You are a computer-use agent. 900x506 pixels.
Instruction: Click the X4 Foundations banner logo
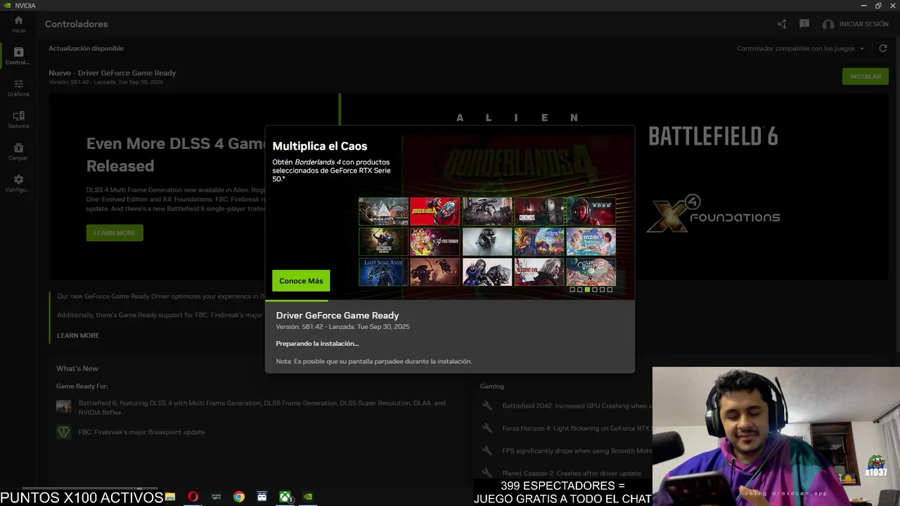click(713, 213)
